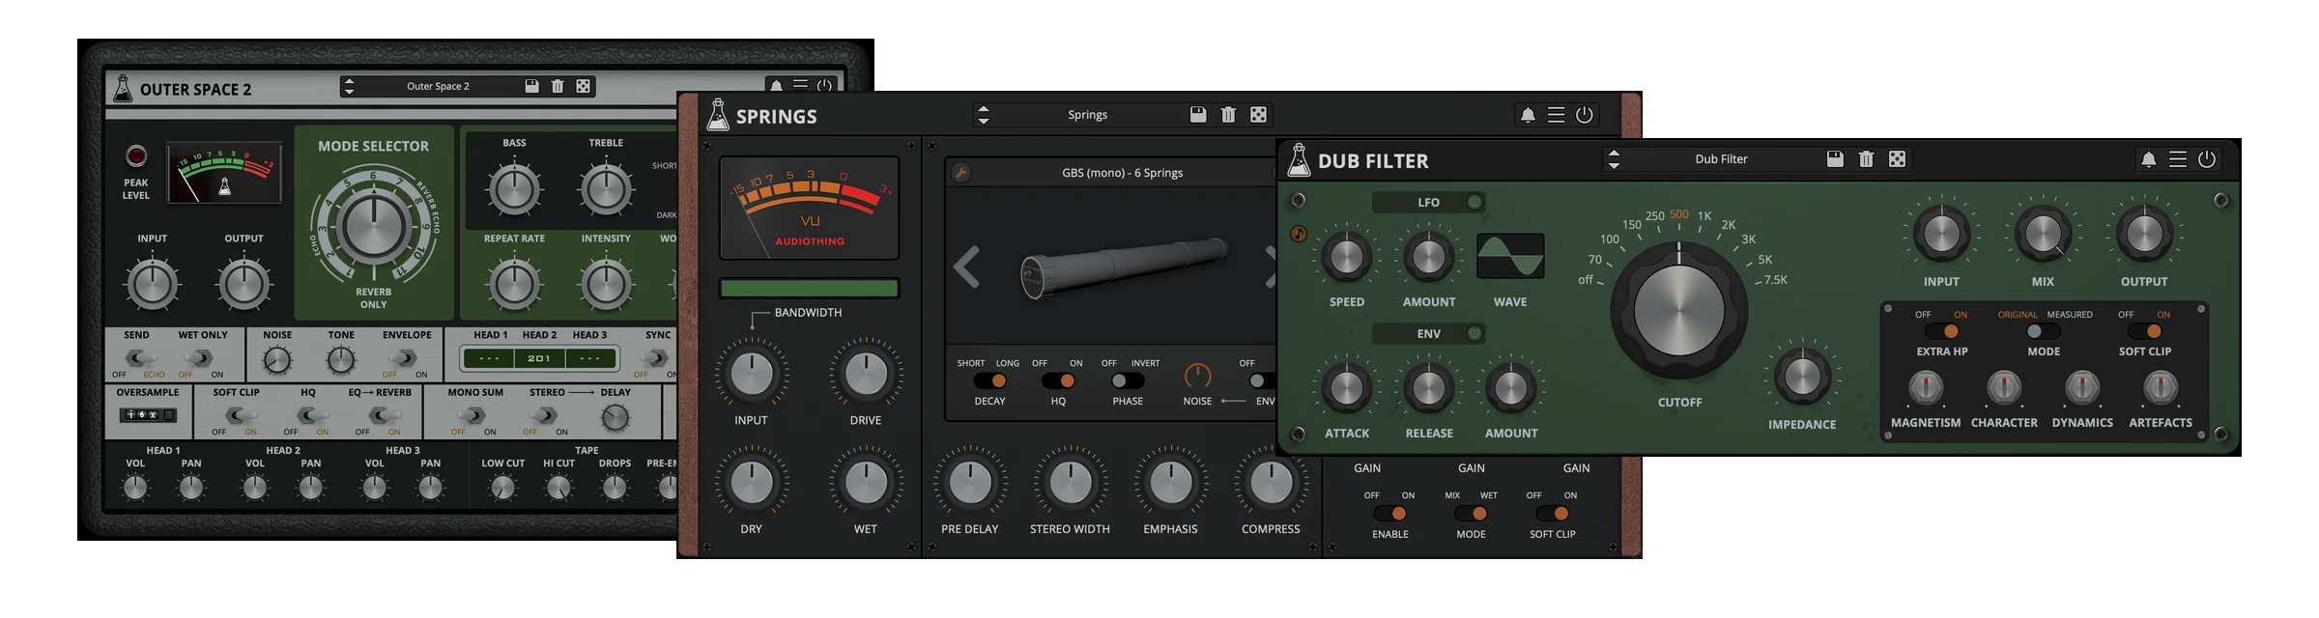Viewport: 2319px width, 618px height.
Task: Toggle the Mix/Wet Mode switch in Springs
Action: (1471, 514)
